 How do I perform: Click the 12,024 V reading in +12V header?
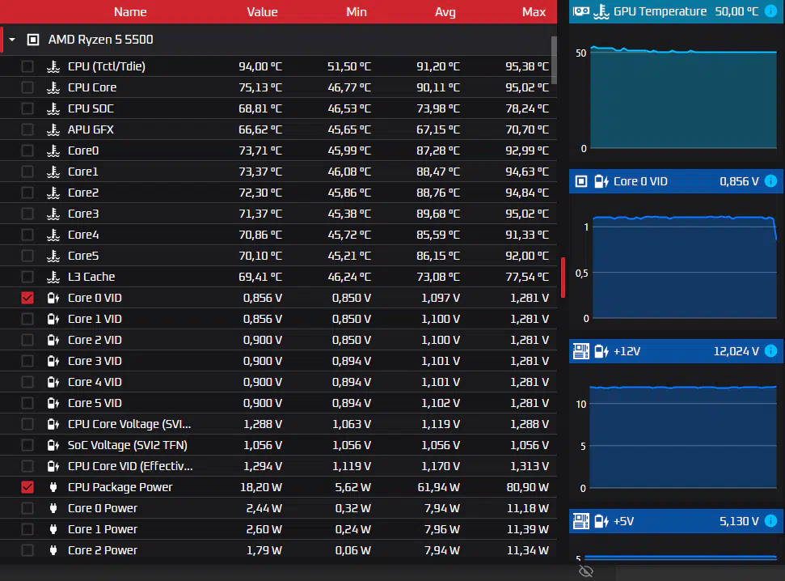736,351
